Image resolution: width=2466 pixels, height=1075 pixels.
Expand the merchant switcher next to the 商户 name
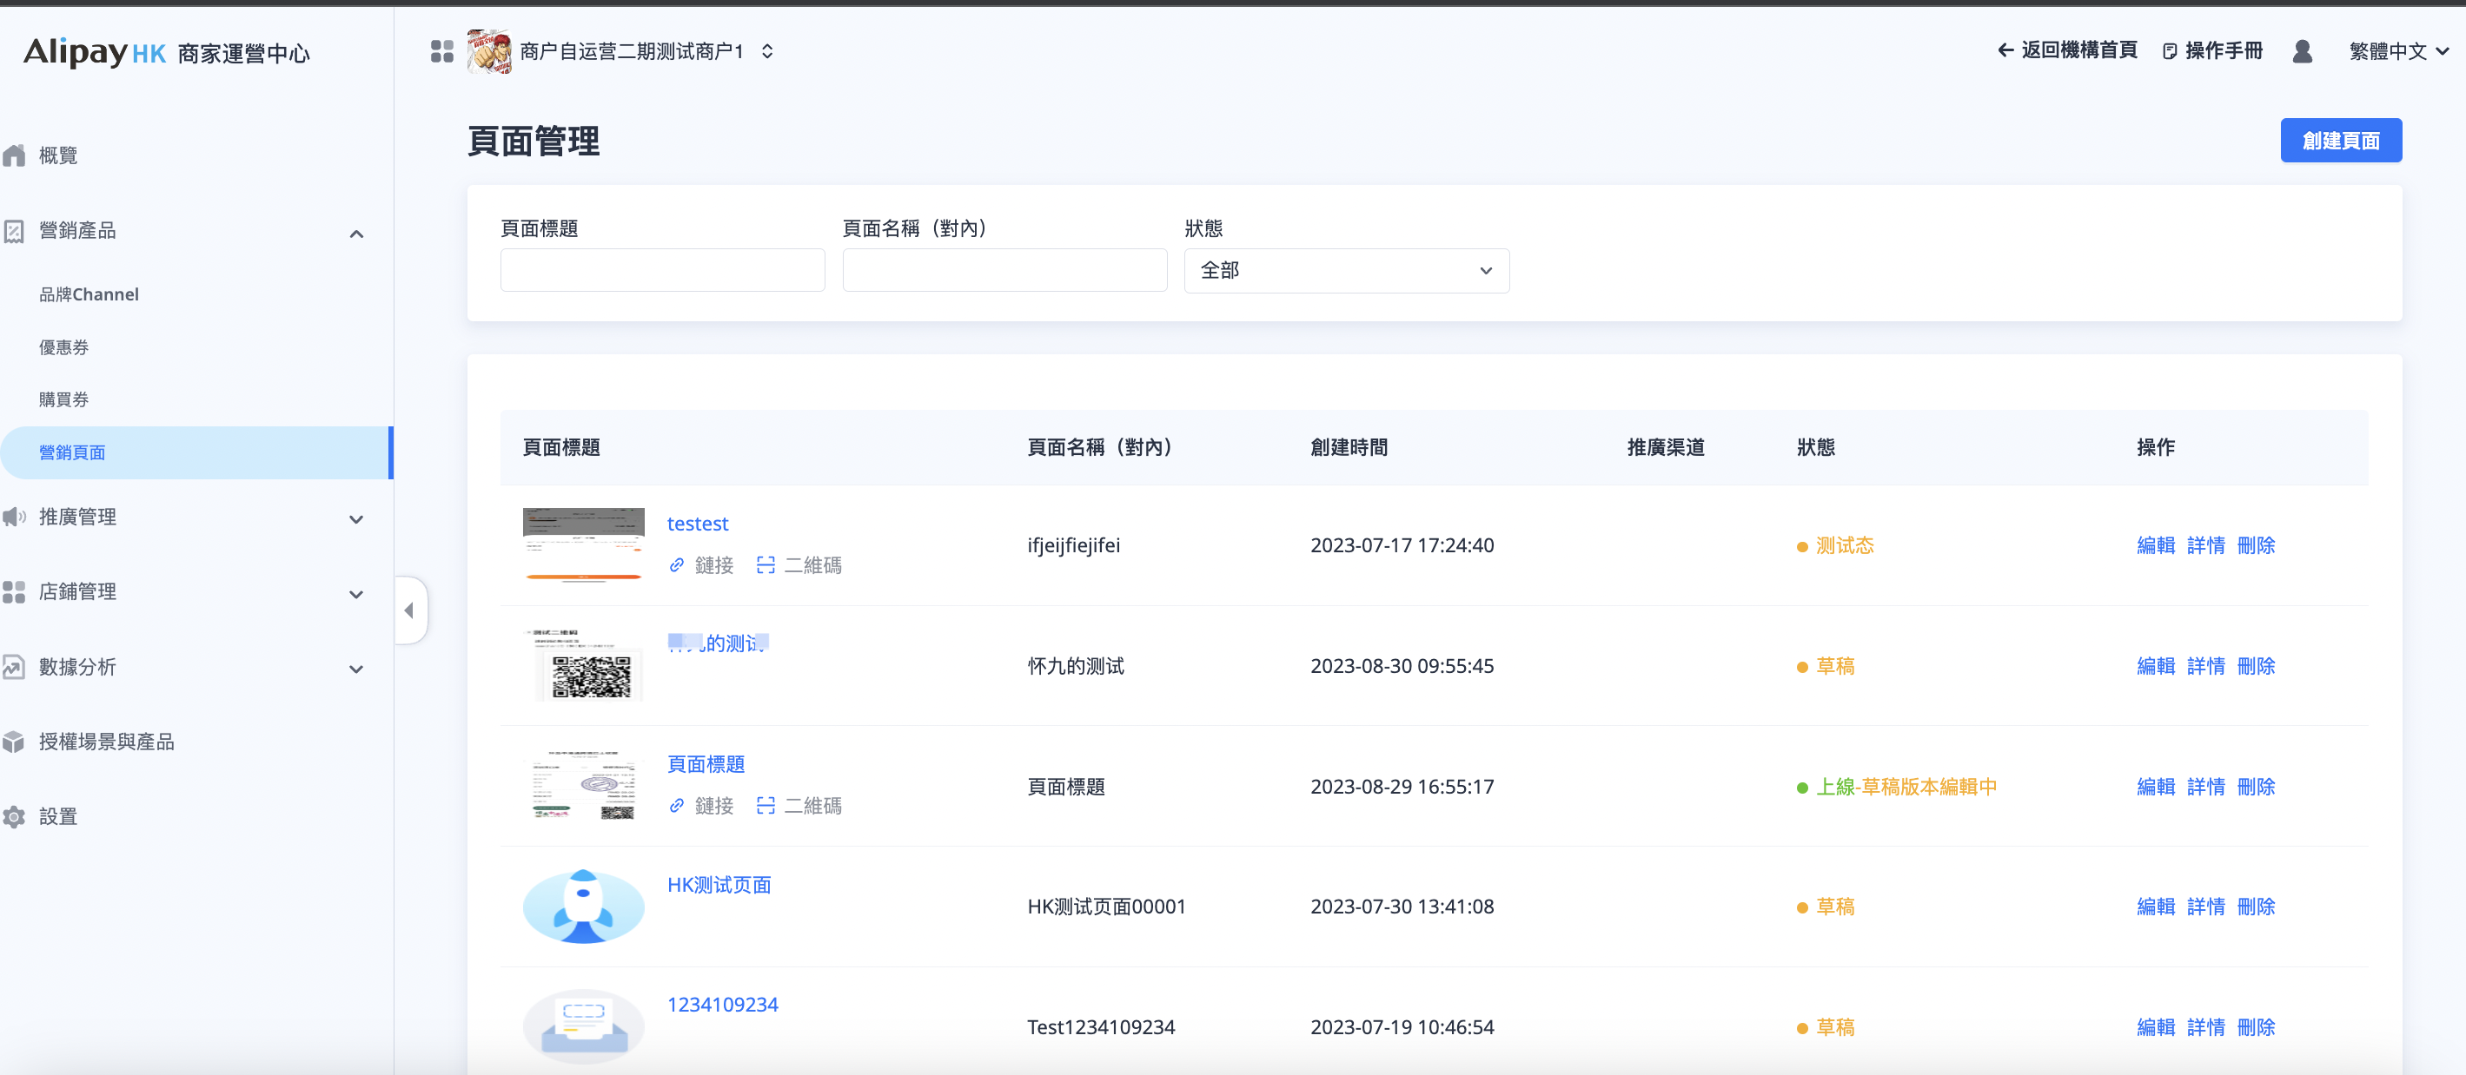[768, 51]
